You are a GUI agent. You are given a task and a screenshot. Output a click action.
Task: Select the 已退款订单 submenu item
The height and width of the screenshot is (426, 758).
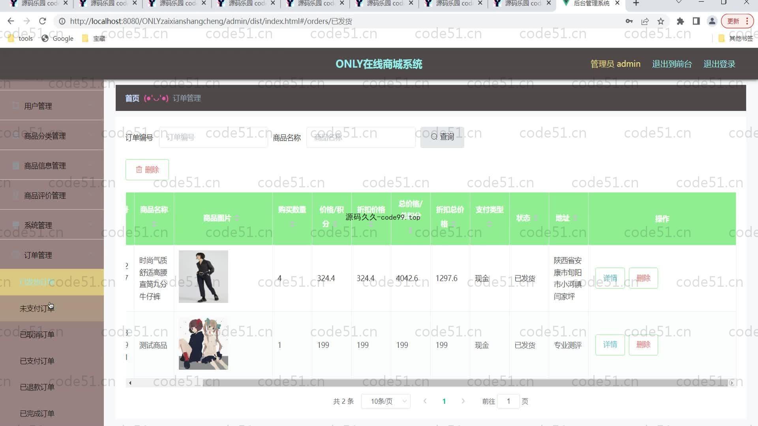(52, 387)
